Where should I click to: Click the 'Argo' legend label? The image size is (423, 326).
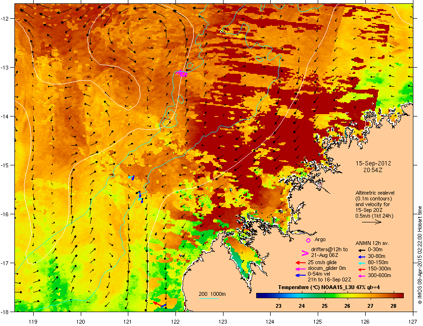pyautogui.click(x=320, y=239)
